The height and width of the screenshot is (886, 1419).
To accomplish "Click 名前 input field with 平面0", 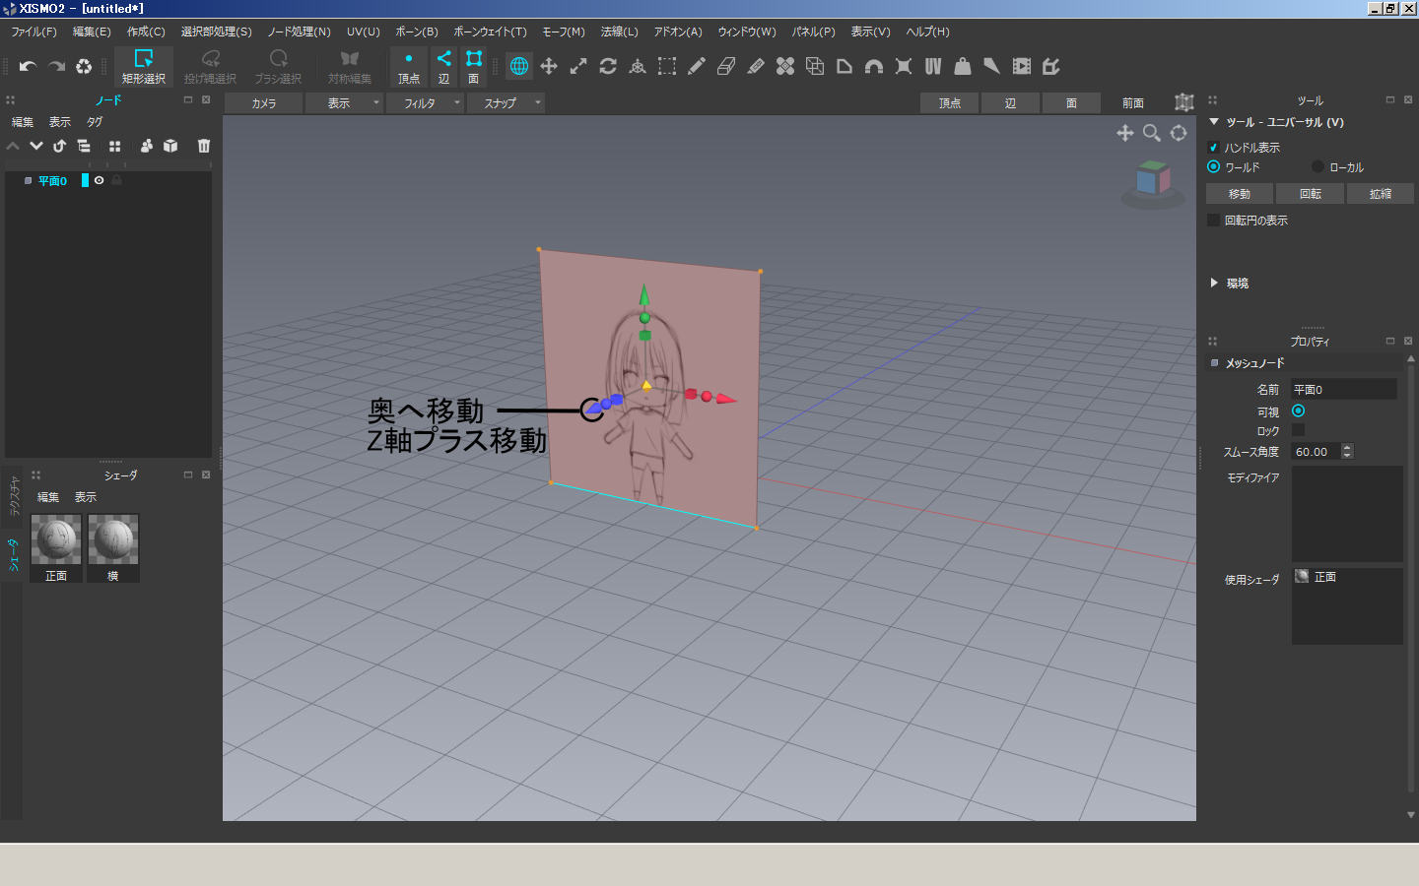I will [x=1344, y=390].
